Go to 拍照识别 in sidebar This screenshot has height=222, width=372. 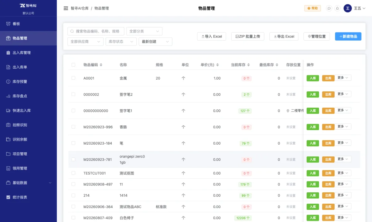click(x=28, y=125)
